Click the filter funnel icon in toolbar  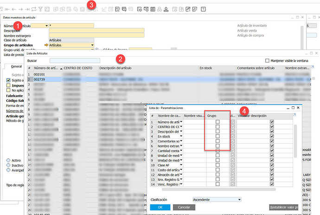tap(41, 9)
